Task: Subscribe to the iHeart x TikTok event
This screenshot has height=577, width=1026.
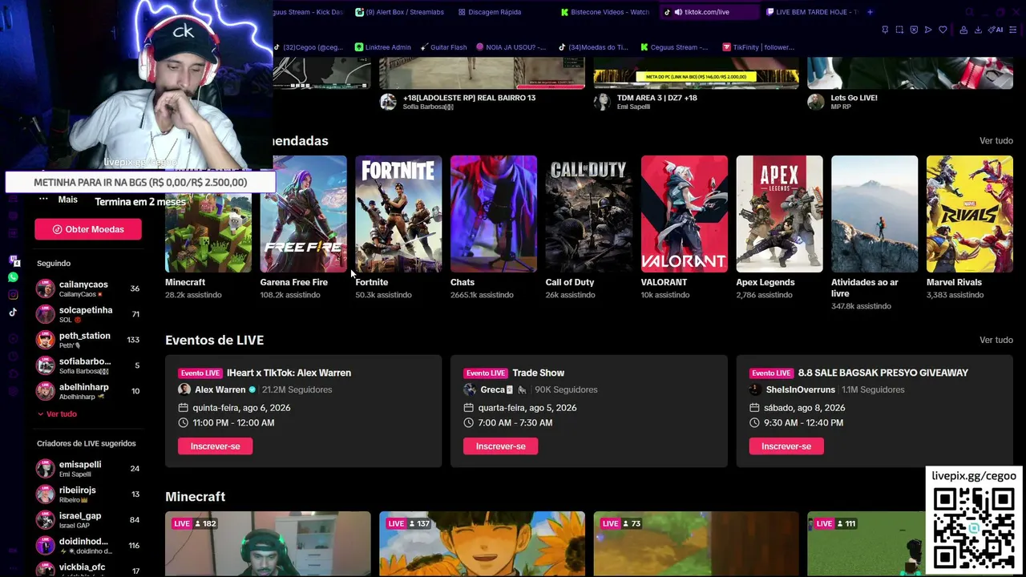Action: tap(215, 446)
